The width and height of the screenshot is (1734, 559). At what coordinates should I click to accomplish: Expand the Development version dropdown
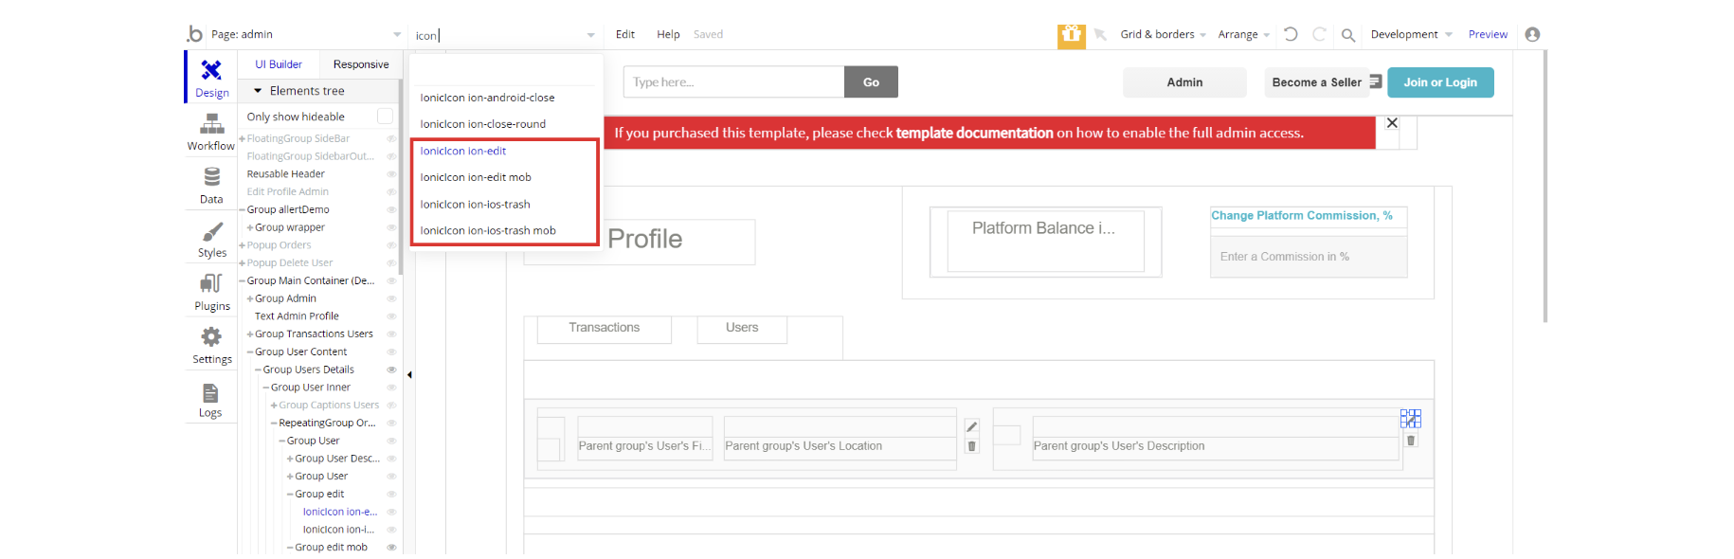tap(1411, 34)
